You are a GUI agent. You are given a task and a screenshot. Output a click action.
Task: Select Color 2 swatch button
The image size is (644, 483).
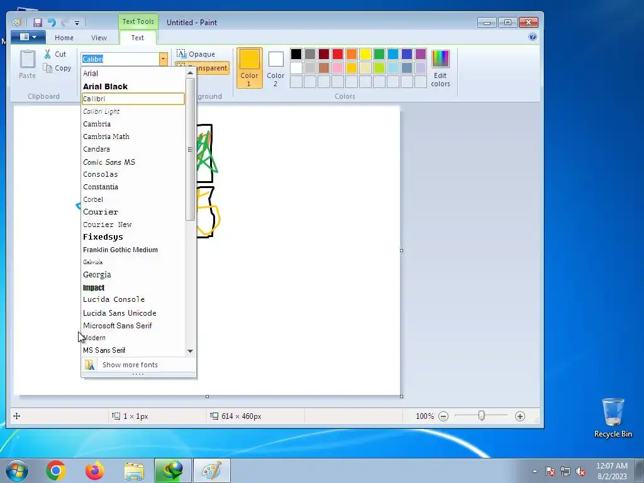[x=275, y=68]
